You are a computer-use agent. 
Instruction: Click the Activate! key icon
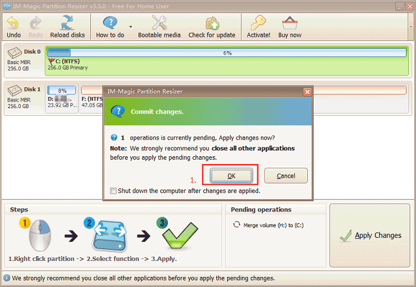pos(258,23)
